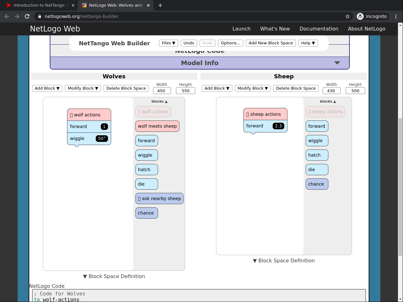Viewport: 403px width, 302px height.
Task: Edit the Wolves width field
Action: [162, 91]
